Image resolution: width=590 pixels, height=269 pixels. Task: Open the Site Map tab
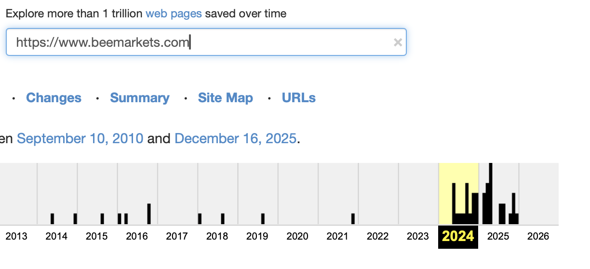[226, 98]
